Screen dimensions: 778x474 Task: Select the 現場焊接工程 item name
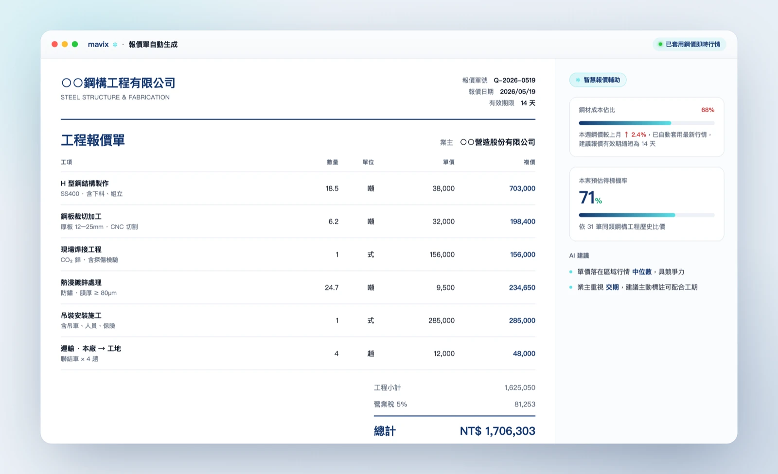pyautogui.click(x=81, y=250)
